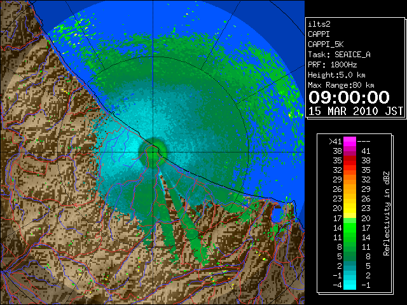Click the yellow legend swatch beside the 20 label
Viewport: 407px width, 305px height.
350,208
